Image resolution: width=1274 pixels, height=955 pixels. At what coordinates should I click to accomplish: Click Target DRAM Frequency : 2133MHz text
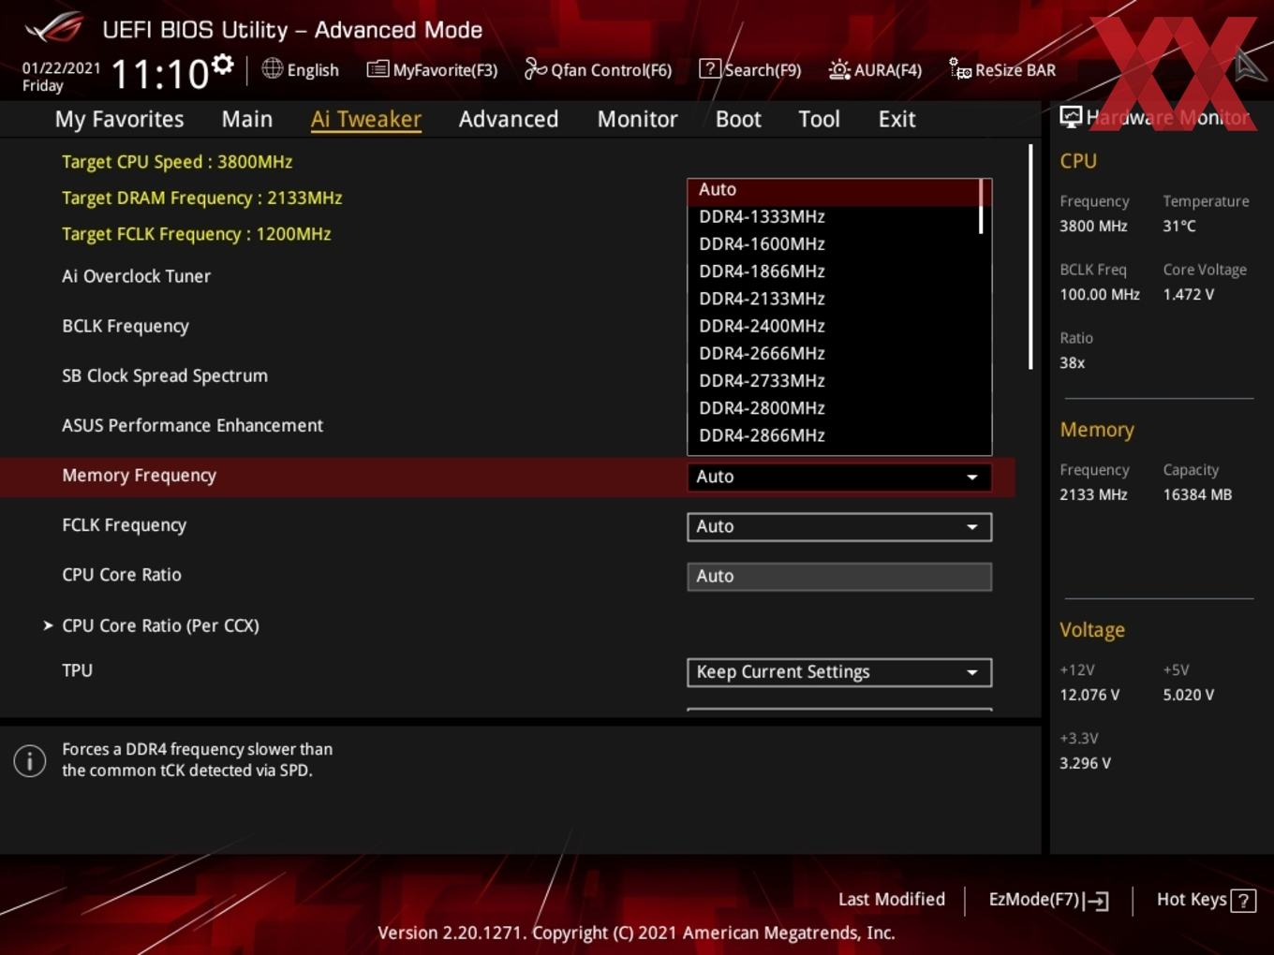(201, 198)
